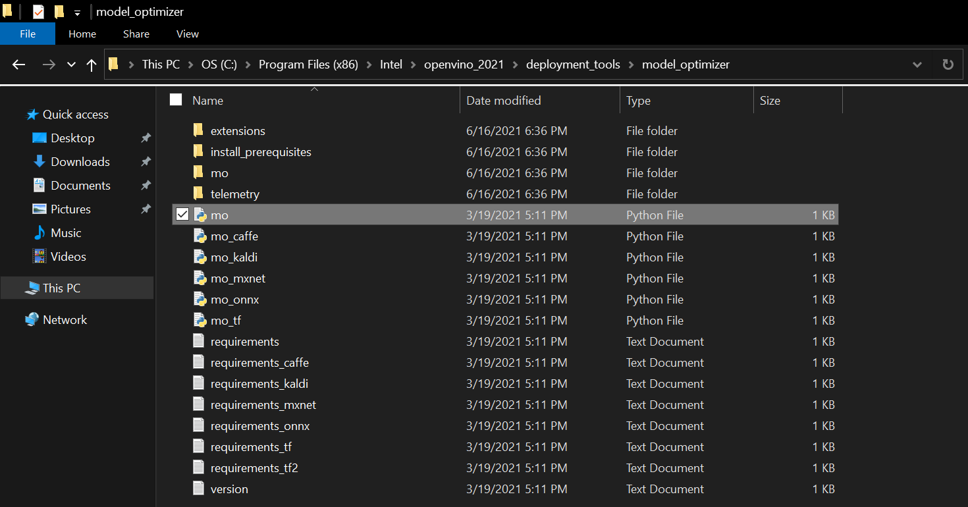The image size is (968, 507).
Task: Open Music in the sidebar
Action: (66, 233)
